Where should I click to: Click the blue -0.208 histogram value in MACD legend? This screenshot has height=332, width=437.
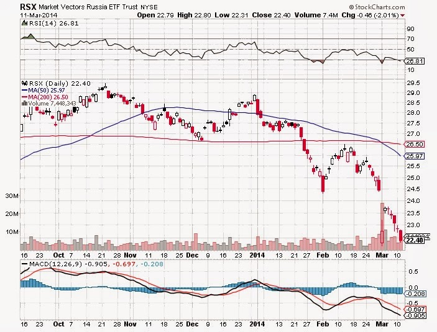(152, 264)
